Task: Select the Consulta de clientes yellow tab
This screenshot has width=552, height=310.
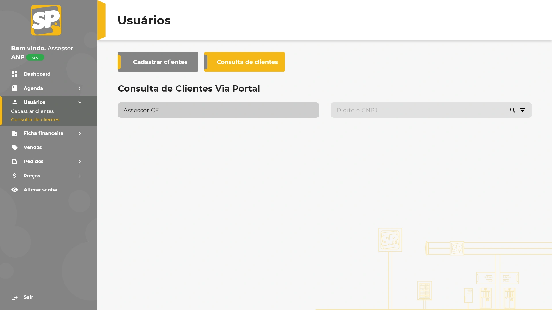Action: tap(244, 62)
